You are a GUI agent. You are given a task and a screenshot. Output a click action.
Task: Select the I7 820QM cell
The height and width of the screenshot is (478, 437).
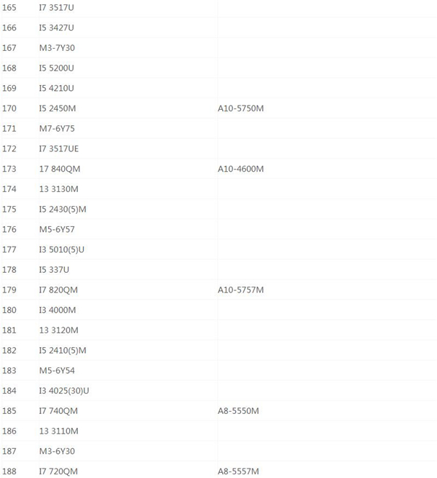tap(58, 290)
